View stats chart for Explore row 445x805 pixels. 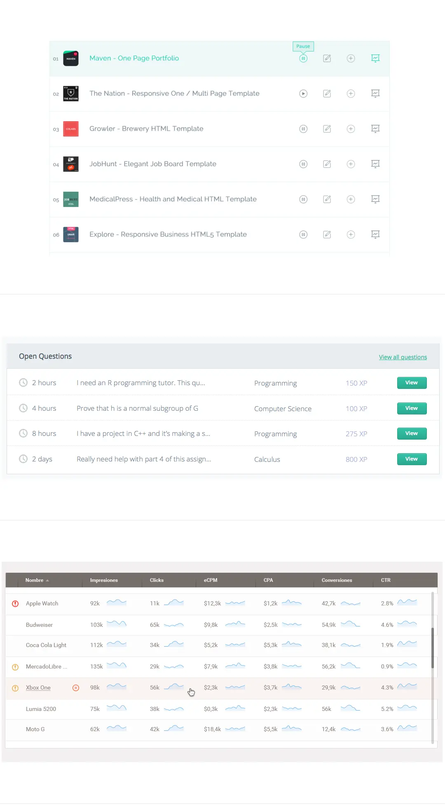click(375, 234)
